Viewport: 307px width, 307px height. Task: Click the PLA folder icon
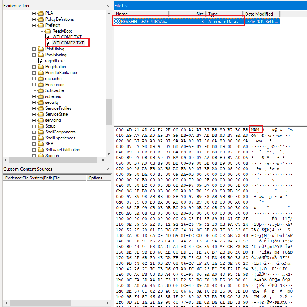coord(41,13)
